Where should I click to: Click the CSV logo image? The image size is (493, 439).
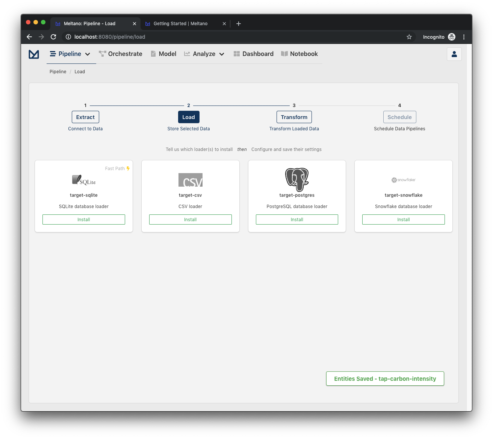pos(191,180)
